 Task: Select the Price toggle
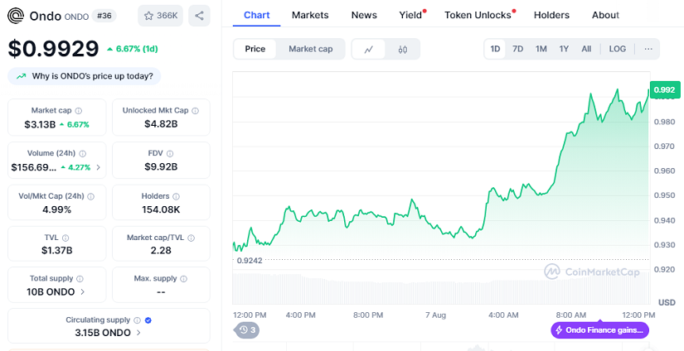pos(255,49)
